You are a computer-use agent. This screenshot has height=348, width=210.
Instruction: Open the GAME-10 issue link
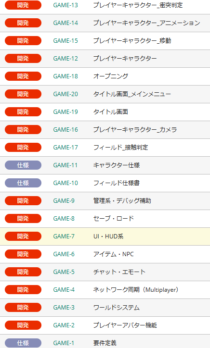pos(66,183)
